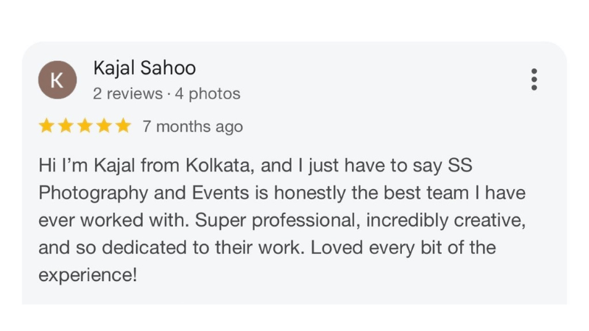Open the three-dot more options menu

point(534,79)
